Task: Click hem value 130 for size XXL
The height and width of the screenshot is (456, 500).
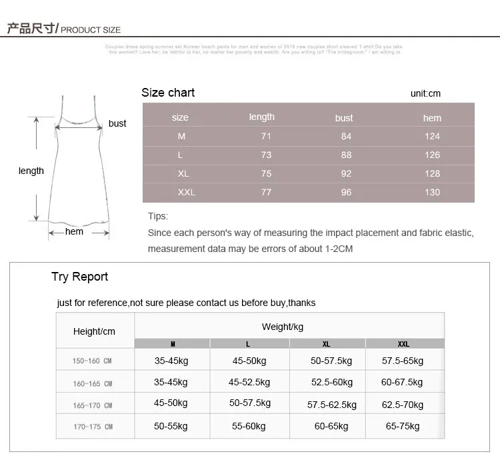Action: pyautogui.click(x=432, y=192)
